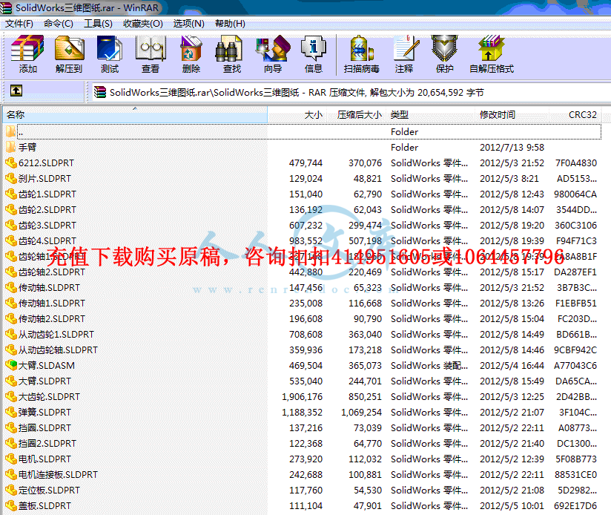Viewport: 611px width, 515px height.
Task: Click the WinRAR title bar icon
Action: pyautogui.click(x=6, y=7)
